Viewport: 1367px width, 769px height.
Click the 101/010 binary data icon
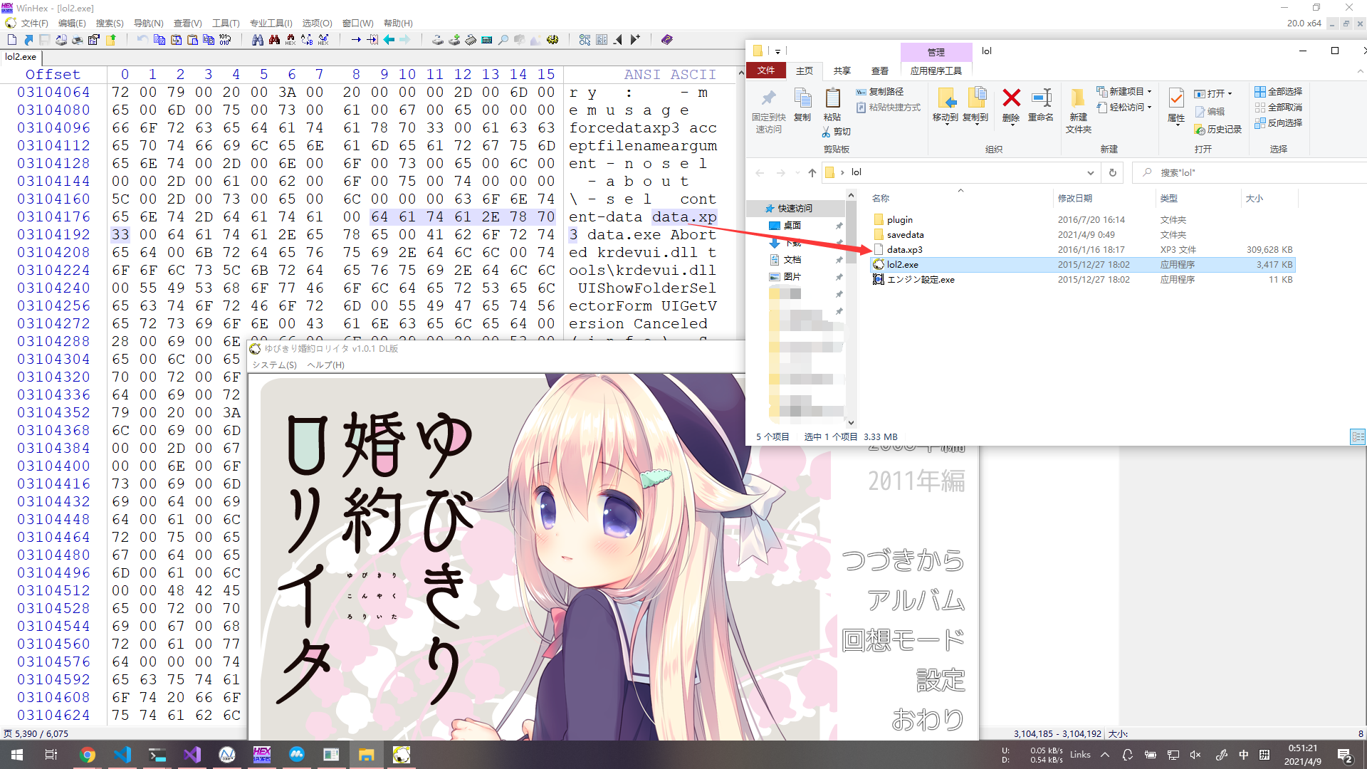[x=225, y=40]
